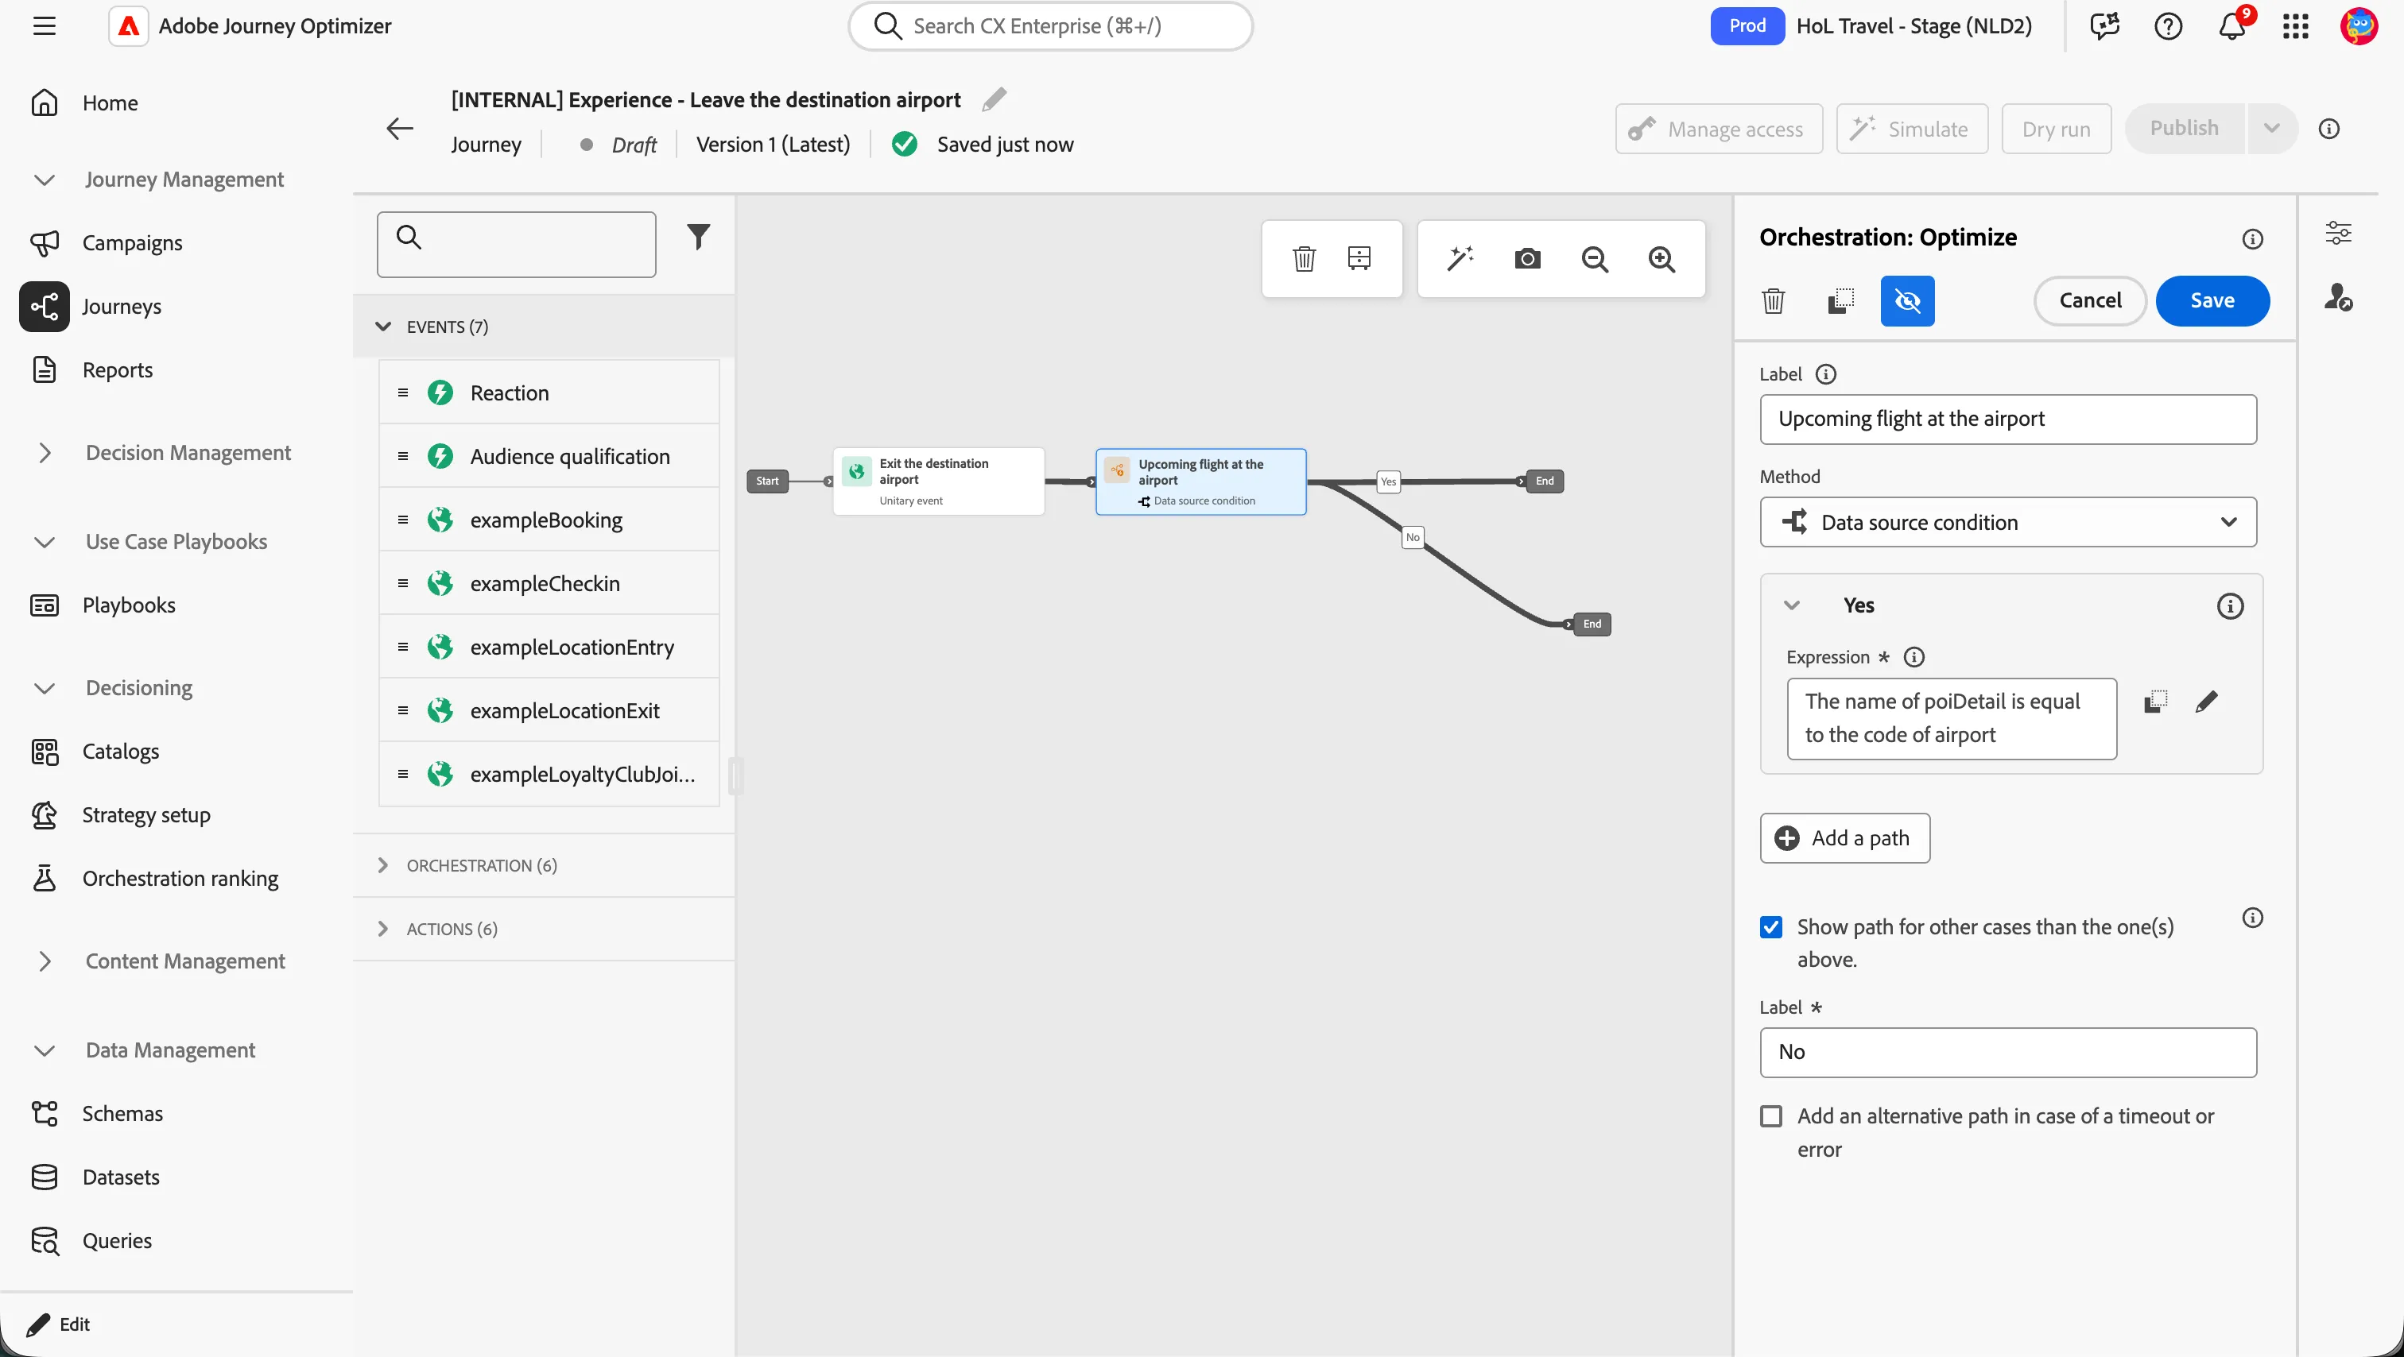The height and width of the screenshot is (1357, 2404).
Task: Uncheck Show path for other cases
Action: 1770,927
